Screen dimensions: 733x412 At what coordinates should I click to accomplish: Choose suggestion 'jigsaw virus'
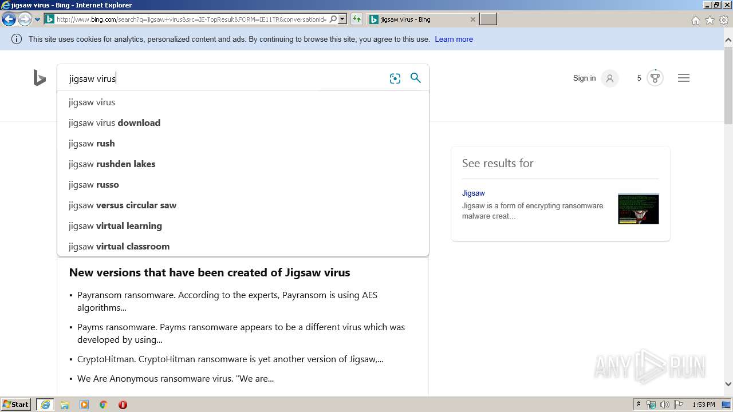point(243,102)
